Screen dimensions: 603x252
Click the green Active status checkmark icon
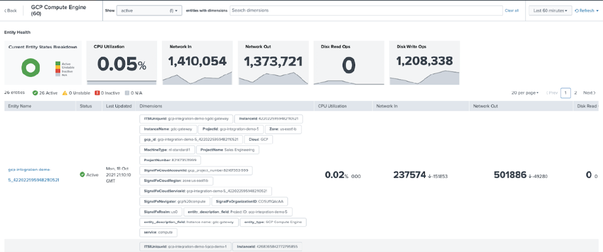pos(35,93)
